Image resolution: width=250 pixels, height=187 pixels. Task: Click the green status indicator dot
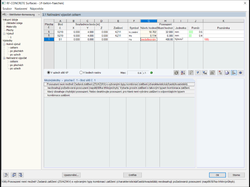click(x=151, y=73)
